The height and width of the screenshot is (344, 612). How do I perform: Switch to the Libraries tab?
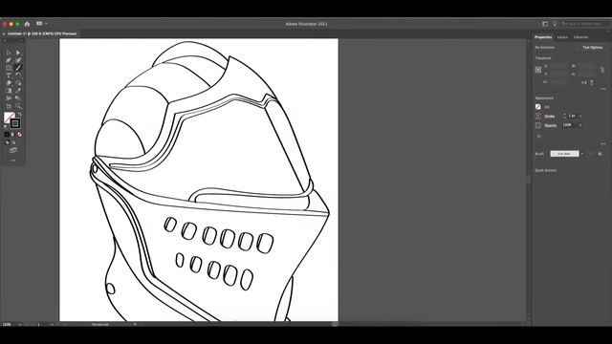[580, 37]
